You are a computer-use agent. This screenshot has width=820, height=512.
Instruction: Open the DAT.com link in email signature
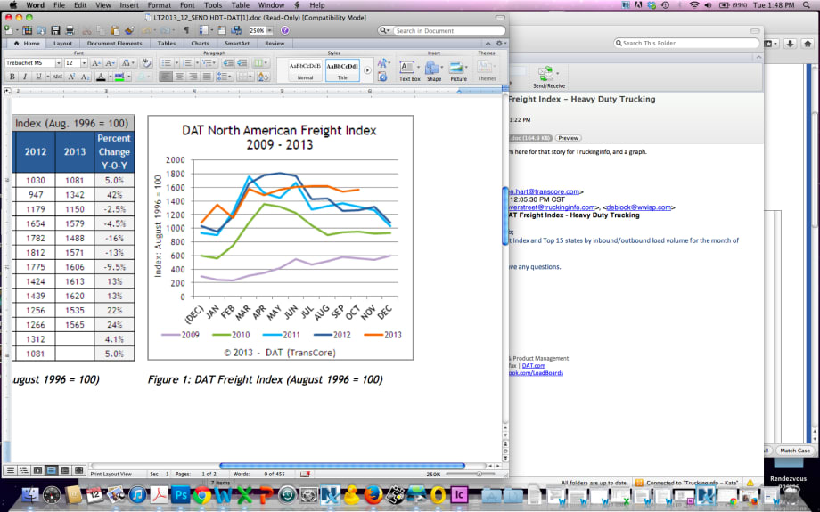pos(533,366)
